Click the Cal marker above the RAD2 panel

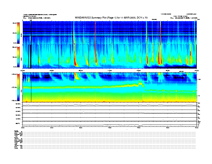click(x=31, y=20)
